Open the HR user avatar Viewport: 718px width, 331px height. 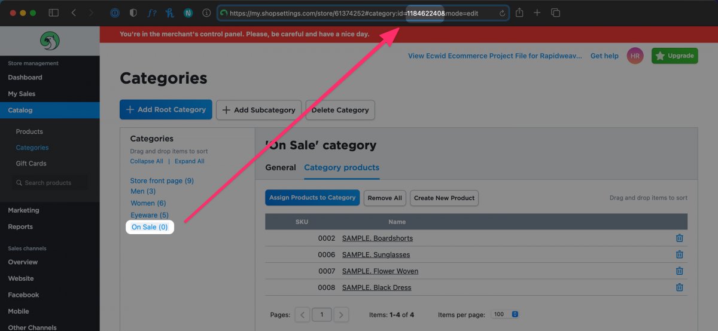(635, 56)
